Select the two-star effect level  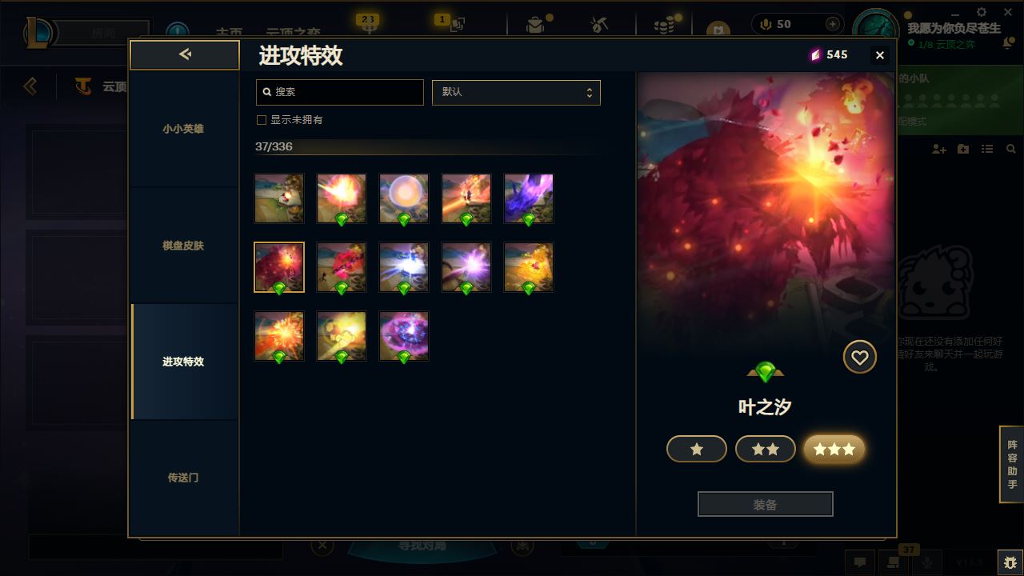click(766, 449)
